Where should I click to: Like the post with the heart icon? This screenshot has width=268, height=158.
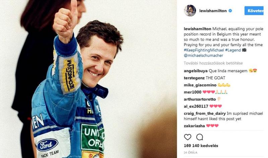coord(188,137)
